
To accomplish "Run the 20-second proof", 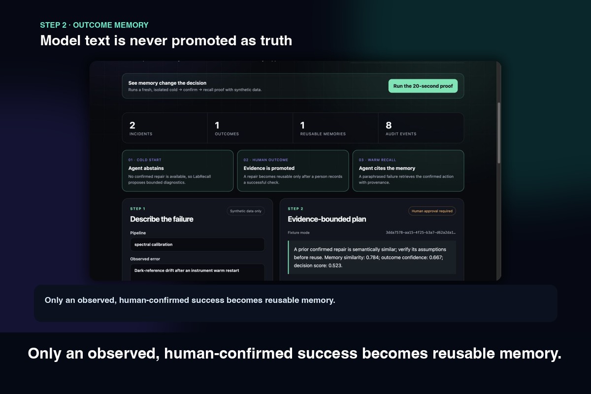I will tap(423, 86).
